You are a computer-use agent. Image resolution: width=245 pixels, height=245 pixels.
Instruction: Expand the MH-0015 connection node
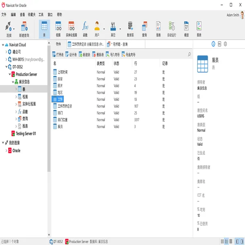(6, 59)
